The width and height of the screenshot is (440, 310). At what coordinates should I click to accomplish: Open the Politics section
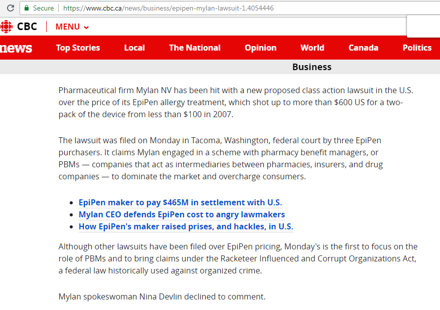pyautogui.click(x=417, y=48)
